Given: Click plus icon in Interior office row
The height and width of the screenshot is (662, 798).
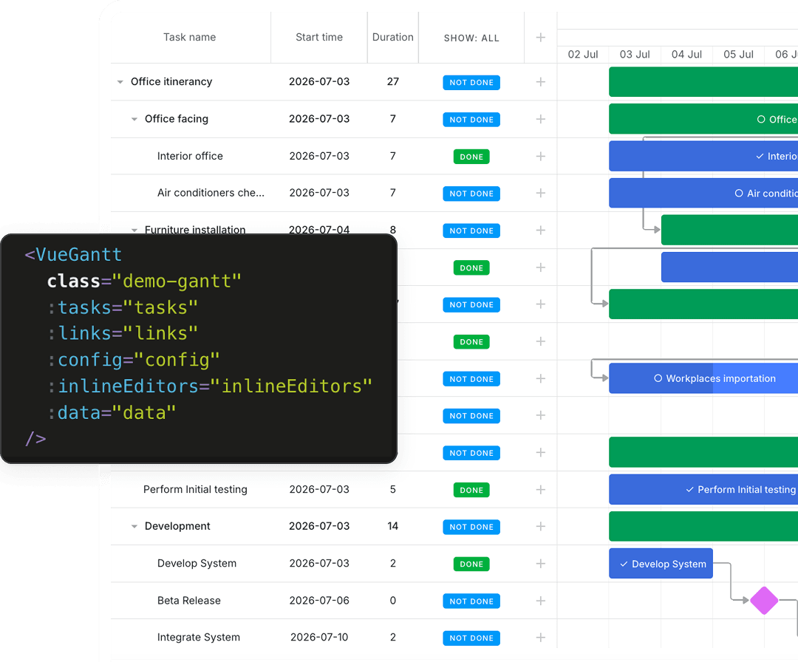Looking at the screenshot, I should click(540, 156).
